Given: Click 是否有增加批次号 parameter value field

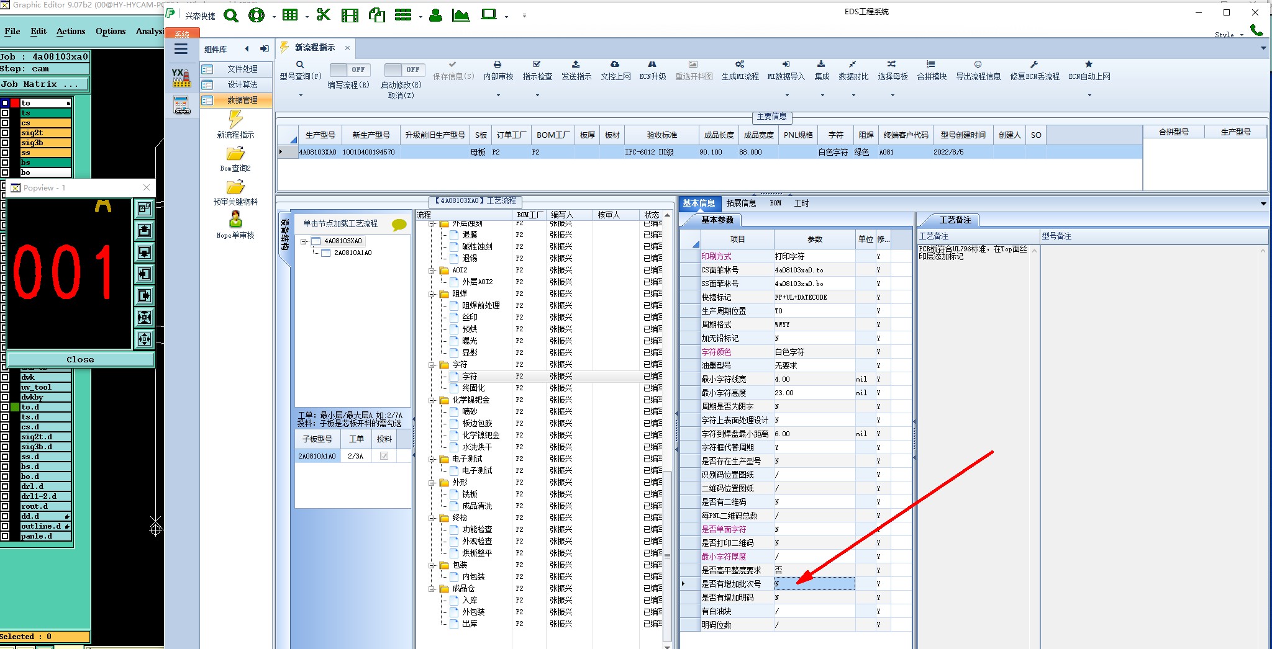Looking at the screenshot, I should click(x=814, y=584).
